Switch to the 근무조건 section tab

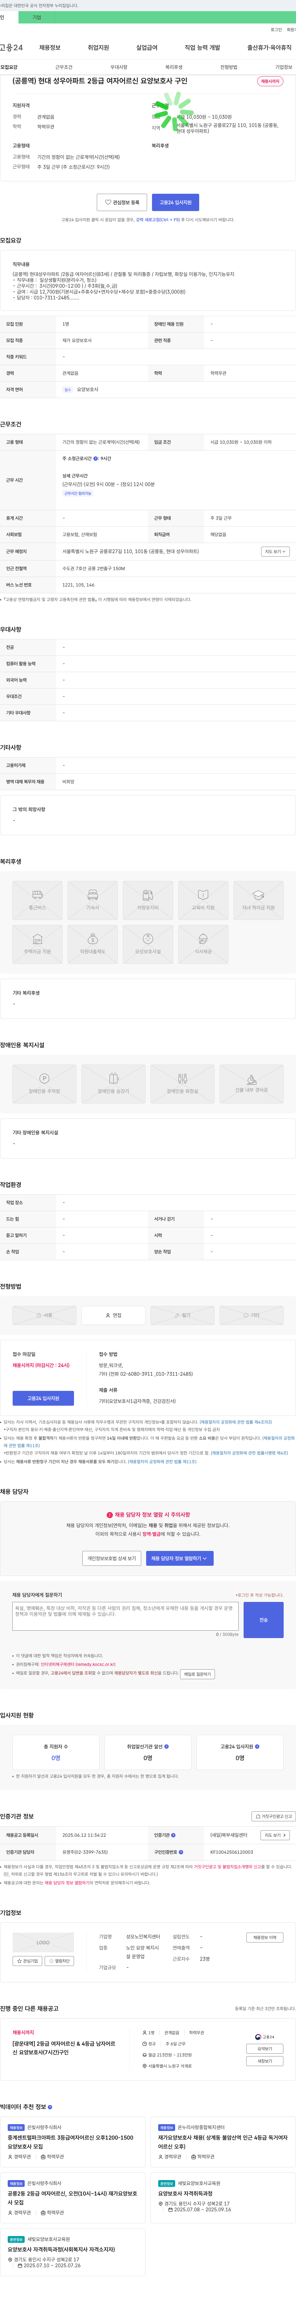(64, 67)
